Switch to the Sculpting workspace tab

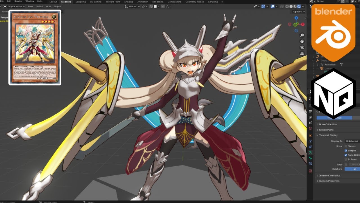tap(80, 2)
